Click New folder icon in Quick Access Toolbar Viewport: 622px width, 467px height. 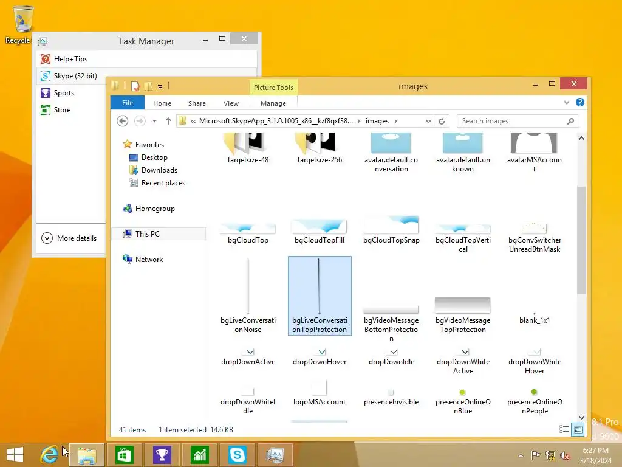[x=148, y=86]
